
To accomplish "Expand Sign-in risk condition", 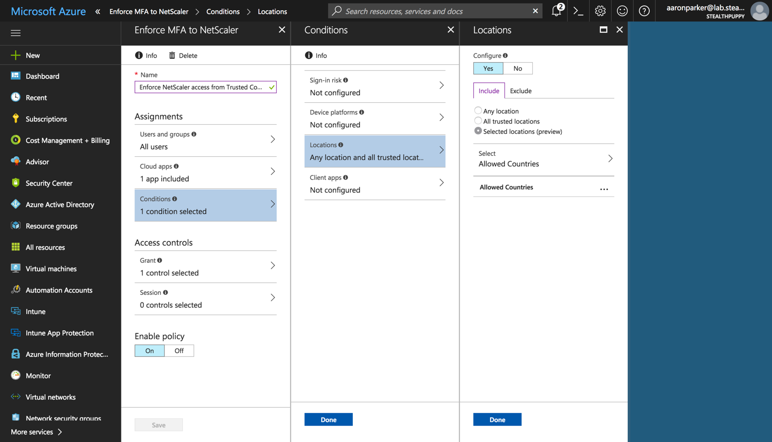I will coord(375,86).
